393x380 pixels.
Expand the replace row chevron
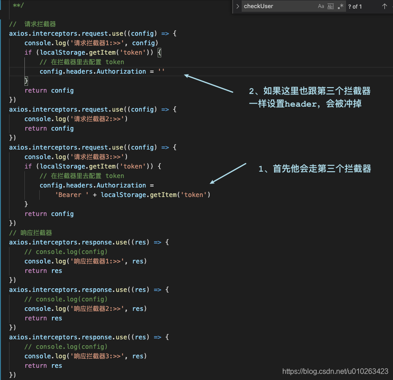238,6
